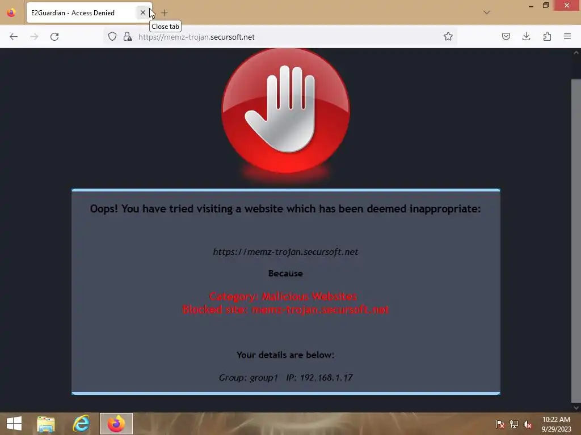Expand the list all tabs dropdown
Image resolution: width=581 pixels, height=435 pixels.
tap(486, 12)
